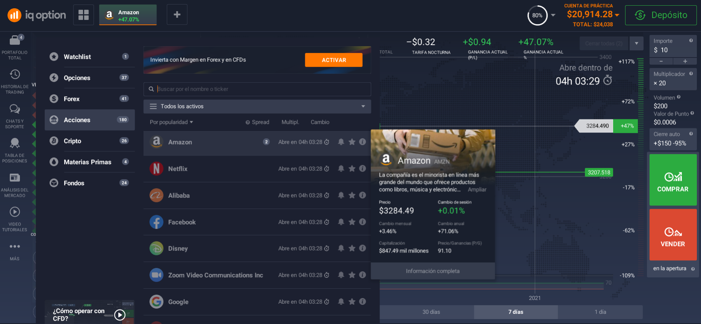Open the grid layout icon in header

(x=83, y=15)
